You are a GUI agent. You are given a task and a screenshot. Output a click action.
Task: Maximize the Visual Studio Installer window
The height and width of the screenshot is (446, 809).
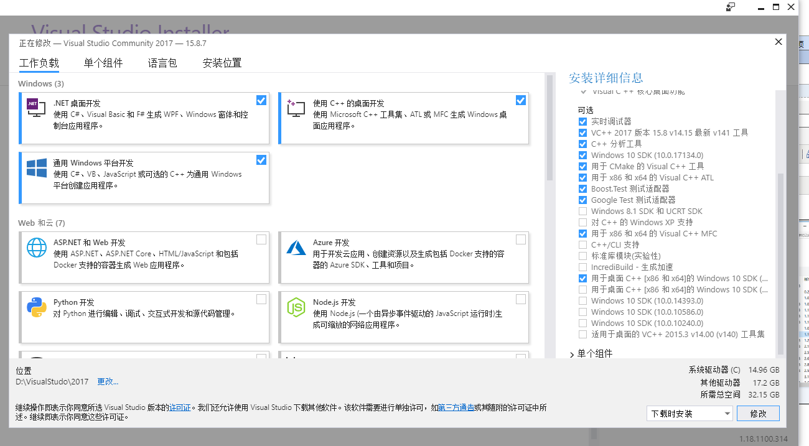pos(775,7)
